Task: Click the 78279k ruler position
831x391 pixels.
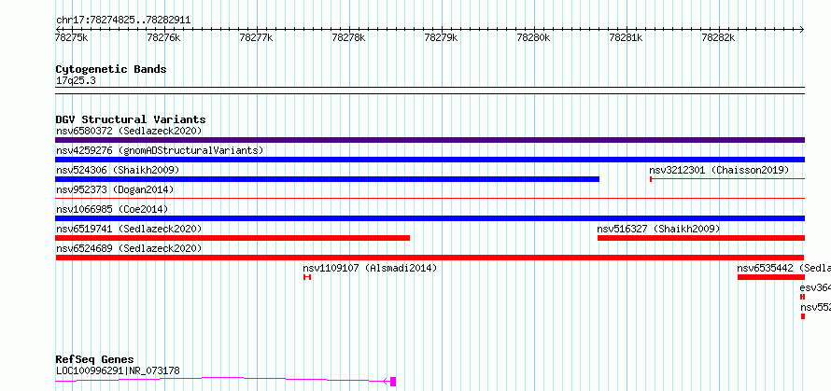Action: [442, 37]
